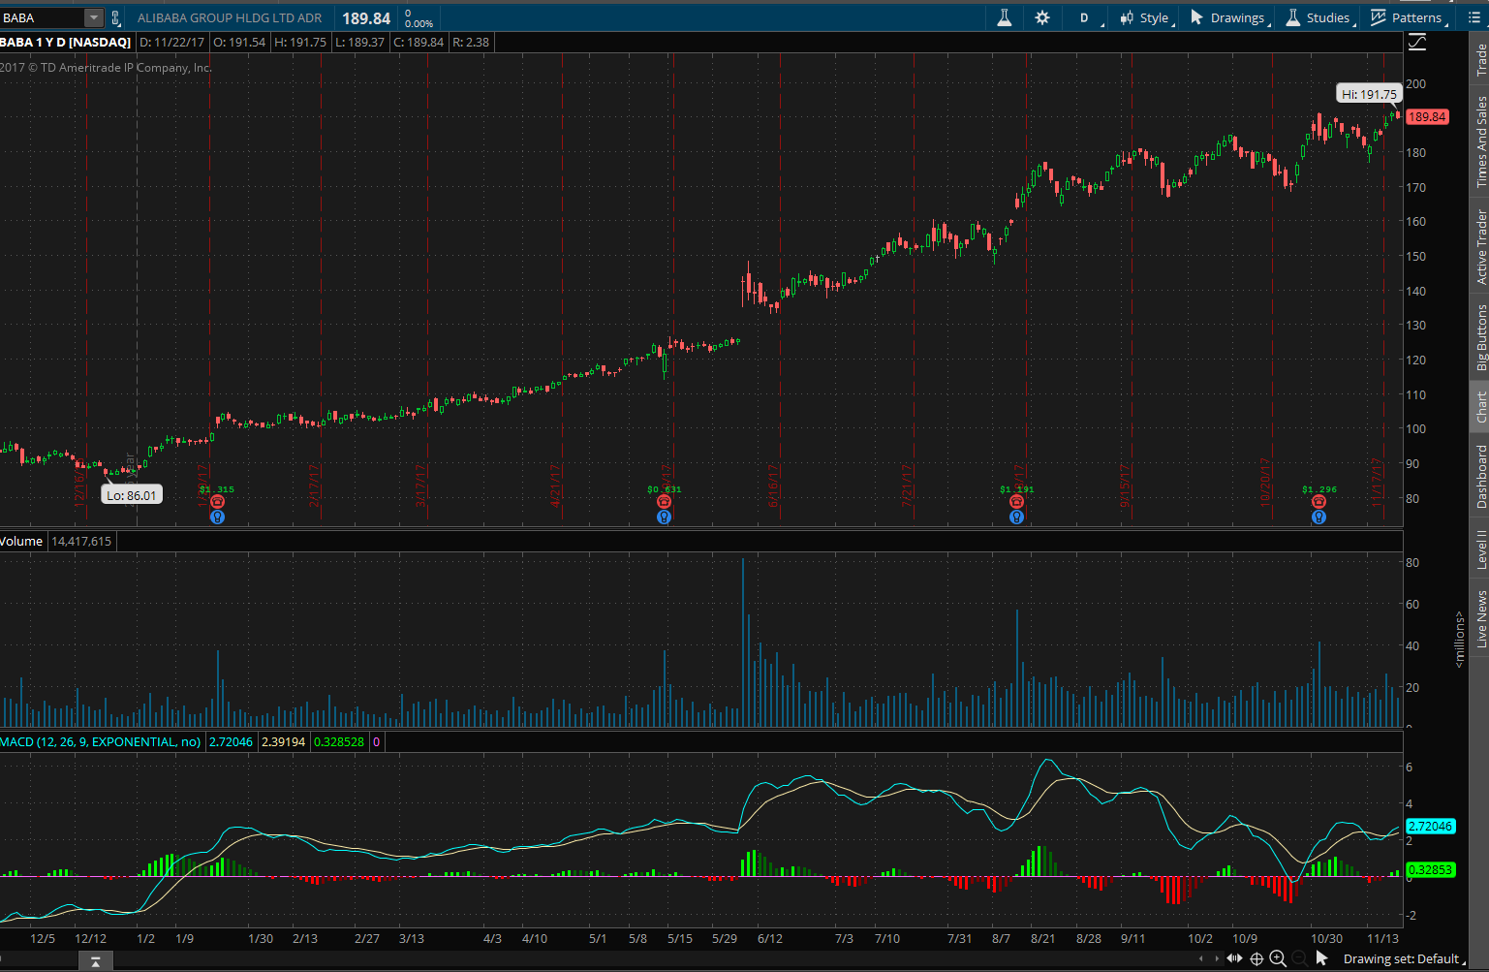Select the Chart side tab
Viewport: 1489px width, 972px height.
pos(1480,407)
